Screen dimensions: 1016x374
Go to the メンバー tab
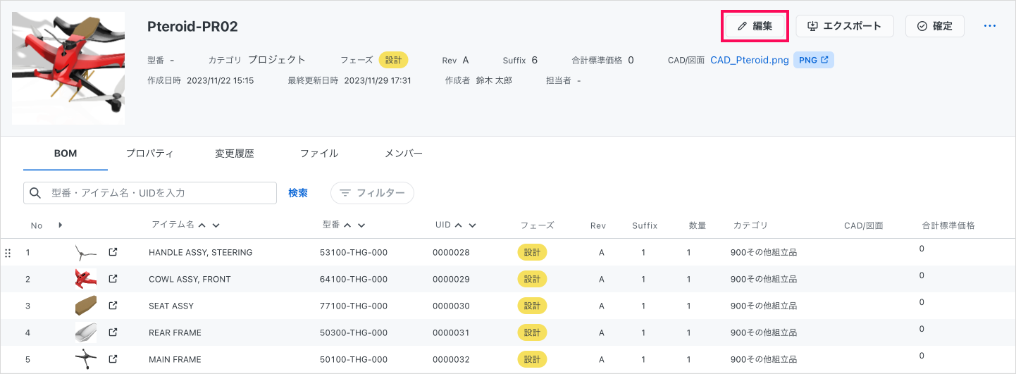(x=403, y=154)
